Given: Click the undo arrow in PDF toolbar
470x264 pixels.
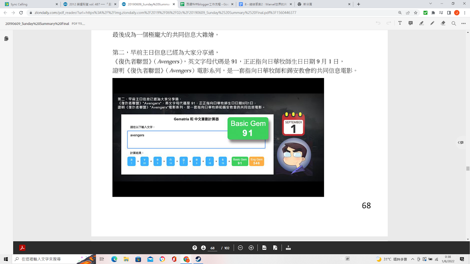Looking at the screenshot, I should [378, 23].
